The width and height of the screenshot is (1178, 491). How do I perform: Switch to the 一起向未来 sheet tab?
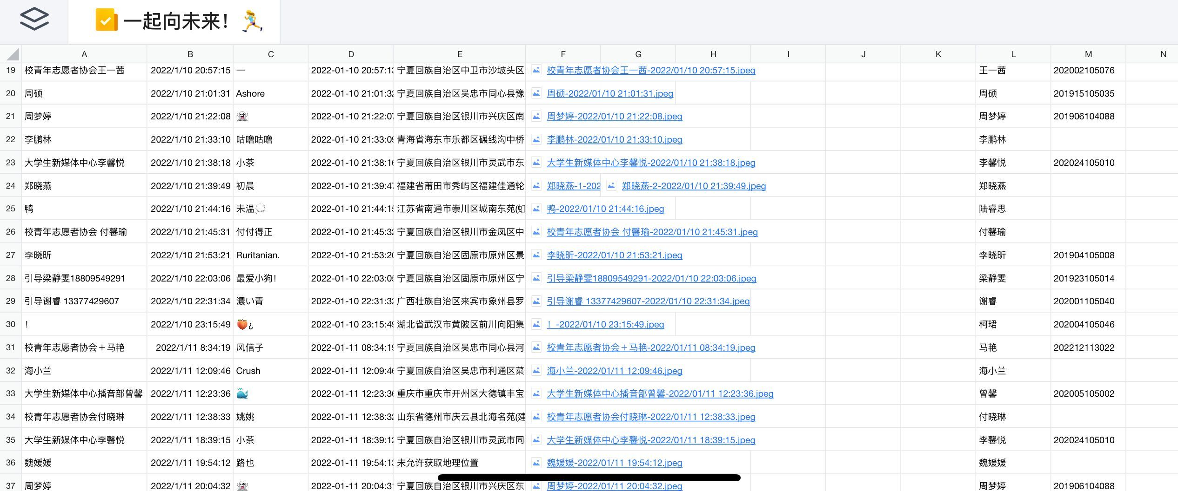tap(174, 21)
